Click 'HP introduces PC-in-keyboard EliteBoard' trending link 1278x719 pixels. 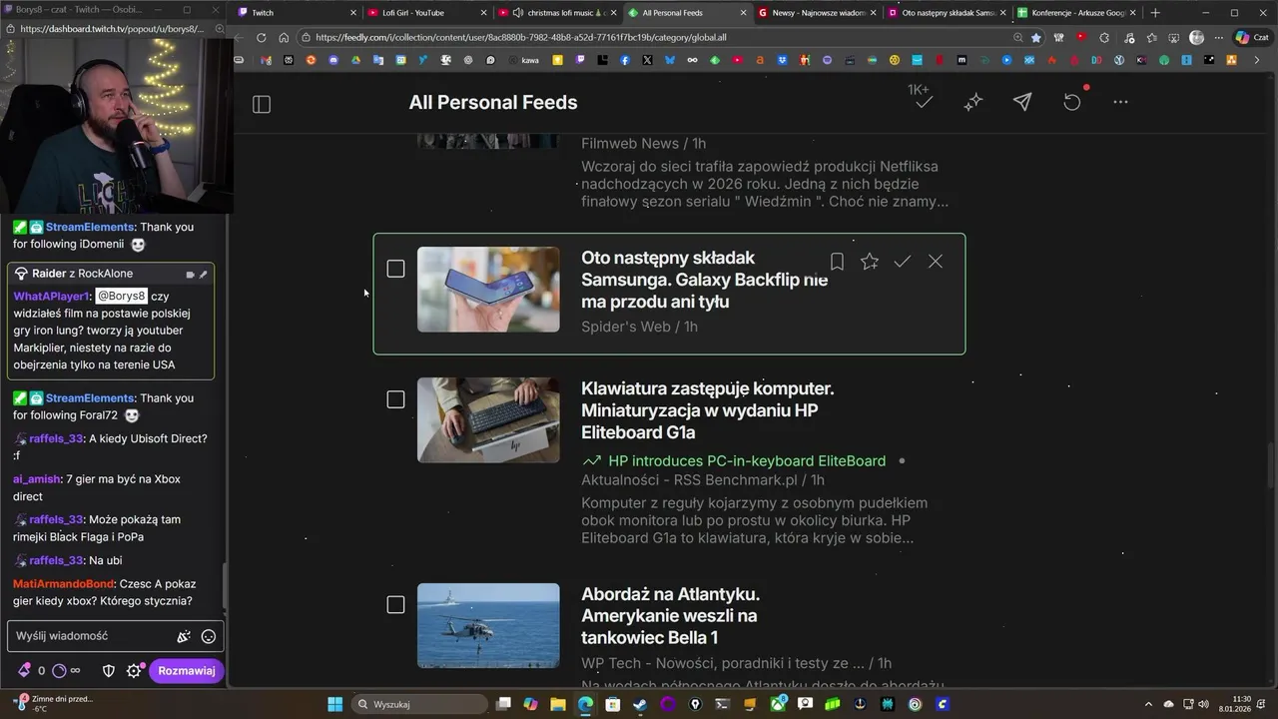pyautogui.click(x=747, y=461)
